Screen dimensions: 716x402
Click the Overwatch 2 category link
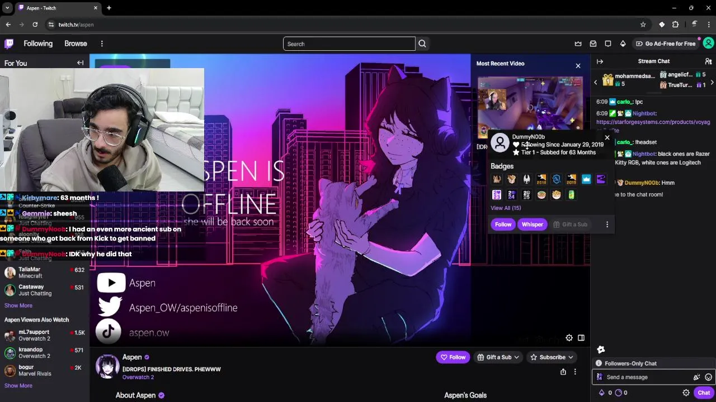pyautogui.click(x=138, y=377)
